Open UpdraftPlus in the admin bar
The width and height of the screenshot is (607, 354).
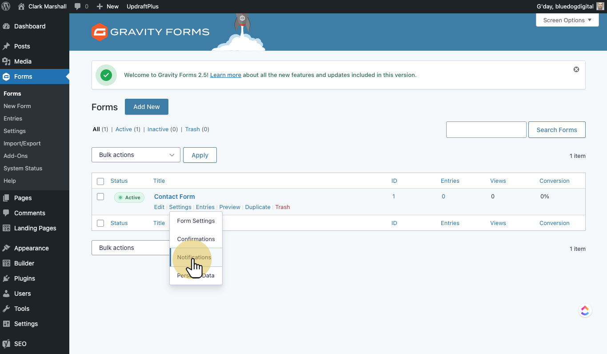coord(143,6)
